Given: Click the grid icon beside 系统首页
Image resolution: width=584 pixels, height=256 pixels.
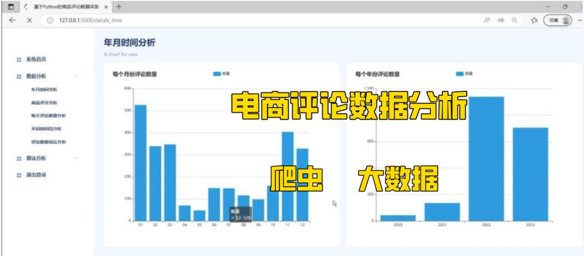Looking at the screenshot, I should [x=19, y=60].
